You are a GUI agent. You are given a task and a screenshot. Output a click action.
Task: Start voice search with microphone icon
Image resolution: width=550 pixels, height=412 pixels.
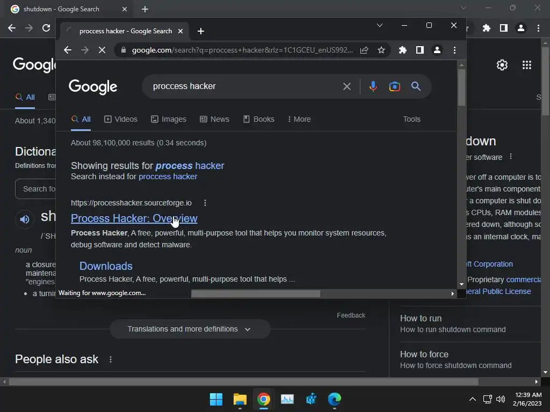coord(373,86)
